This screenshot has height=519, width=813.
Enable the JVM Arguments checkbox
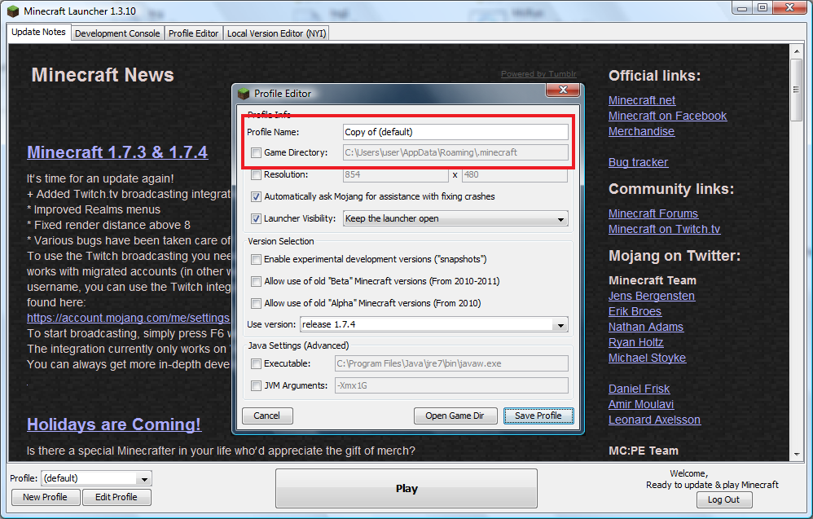(x=256, y=385)
